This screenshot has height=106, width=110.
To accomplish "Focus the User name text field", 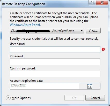I will click(x=55, y=49).
